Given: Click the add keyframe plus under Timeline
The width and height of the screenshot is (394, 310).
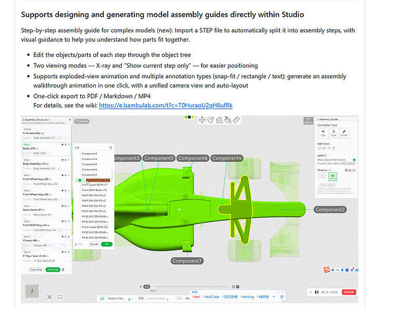Looking at the screenshot, I should point(322,176).
